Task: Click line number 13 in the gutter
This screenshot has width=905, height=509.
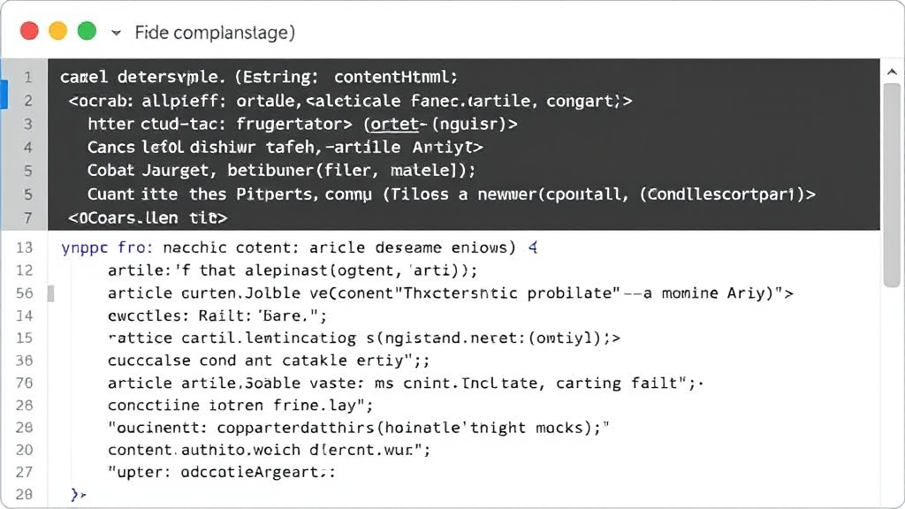Action: tap(25, 248)
